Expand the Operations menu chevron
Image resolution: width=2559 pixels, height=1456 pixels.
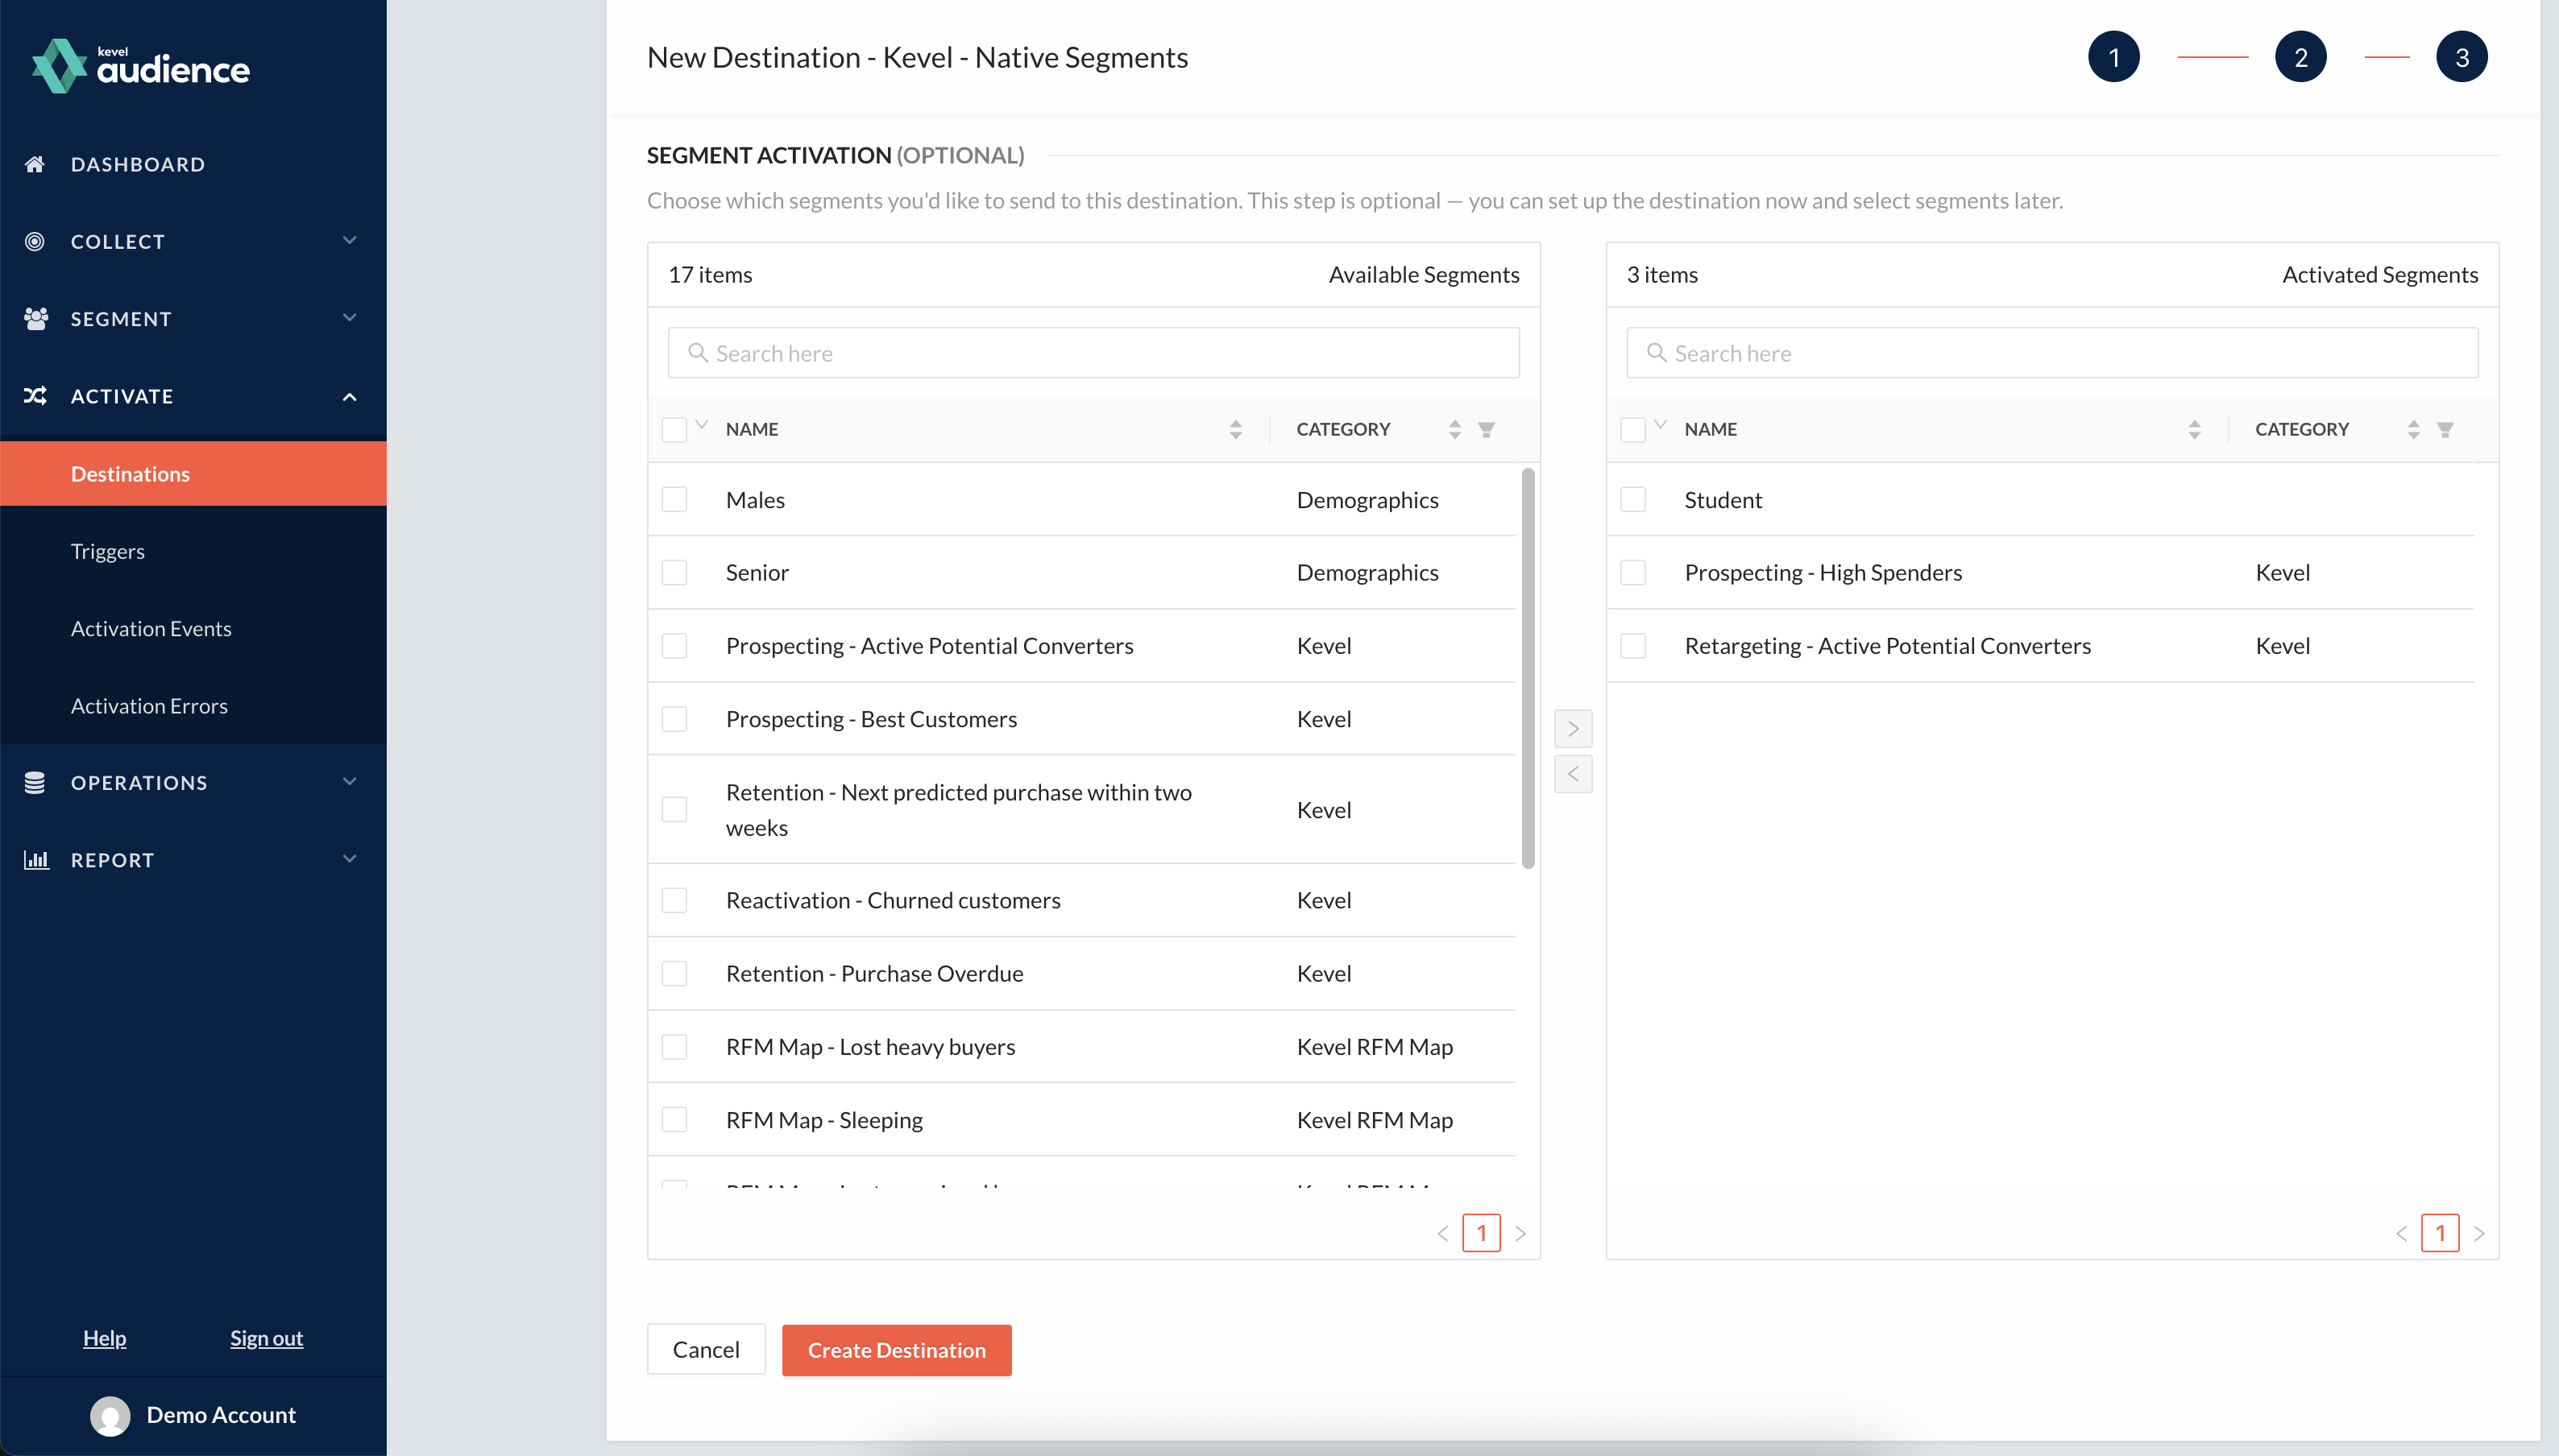349,782
